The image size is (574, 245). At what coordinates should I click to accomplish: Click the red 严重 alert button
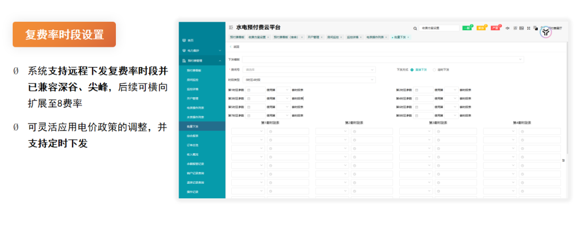pyautogui.click(x=495, y=28)
